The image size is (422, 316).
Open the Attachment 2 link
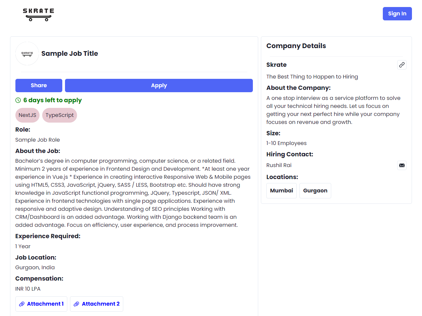[100, 304]
